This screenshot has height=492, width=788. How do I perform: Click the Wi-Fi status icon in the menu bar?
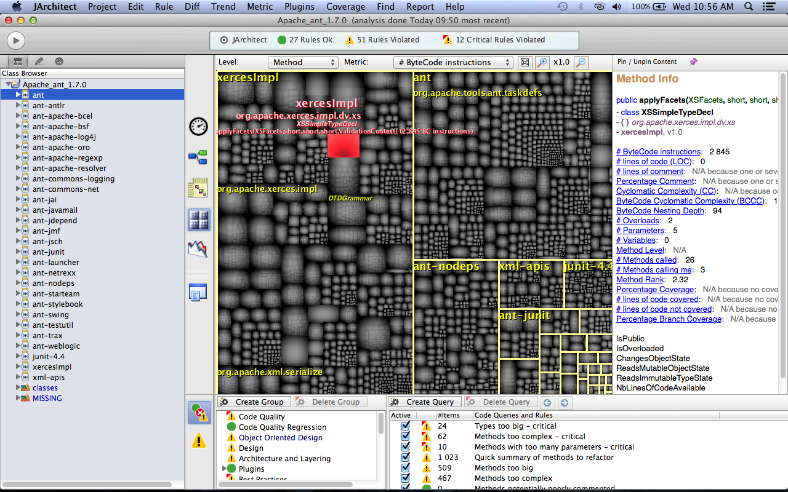pos(599,7)
